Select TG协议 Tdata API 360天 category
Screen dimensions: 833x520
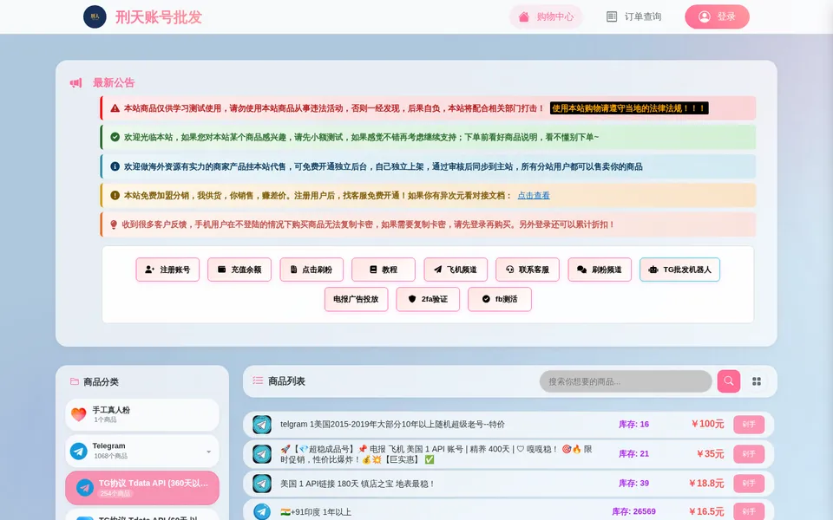click(142, 488)
